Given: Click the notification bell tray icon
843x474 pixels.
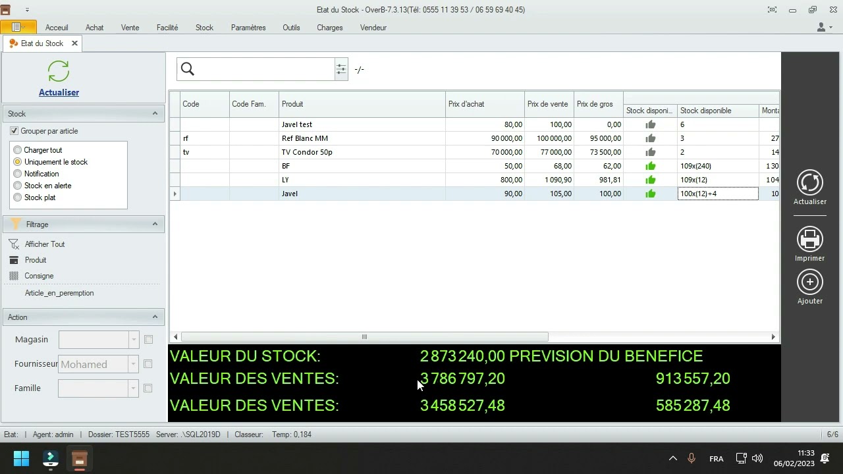Looking at the screenshot, I should [825, 458].
